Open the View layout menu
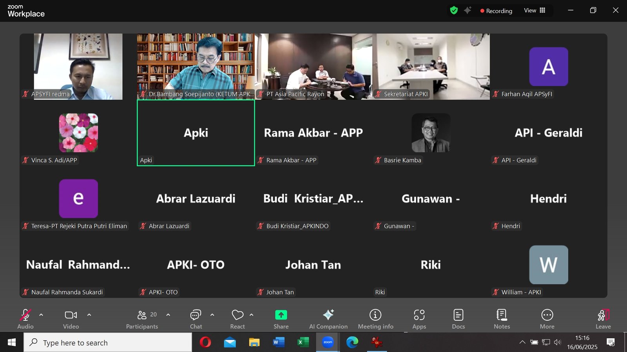 coord(535,11)
